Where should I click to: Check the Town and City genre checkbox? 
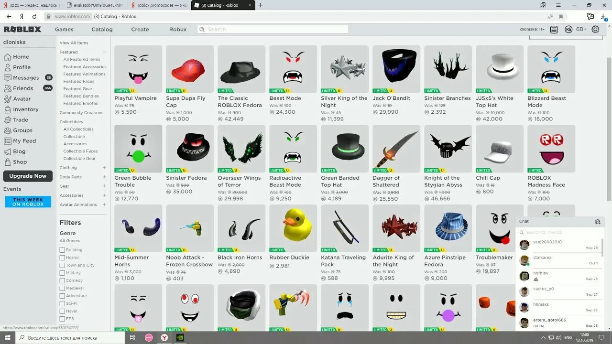[62, 265]
